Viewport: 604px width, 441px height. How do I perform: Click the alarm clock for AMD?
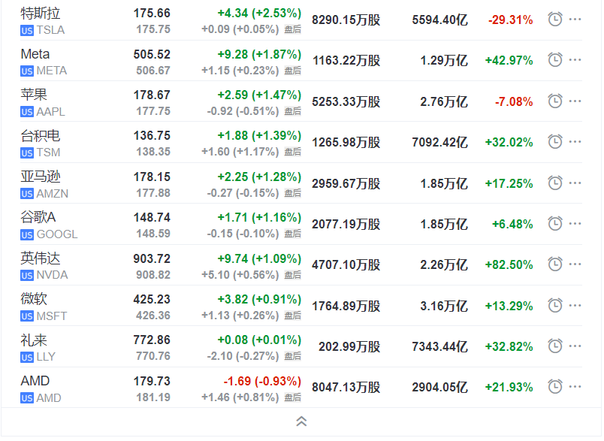[554, 387]
